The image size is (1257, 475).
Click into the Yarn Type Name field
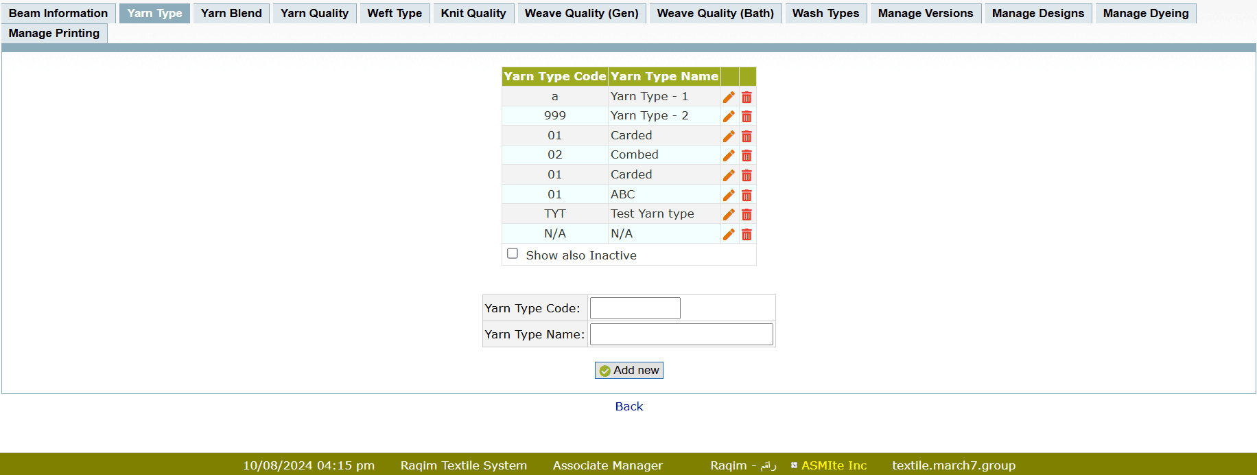pos(681,334)
